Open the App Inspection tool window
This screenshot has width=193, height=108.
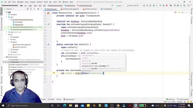[x=69, y=99]
